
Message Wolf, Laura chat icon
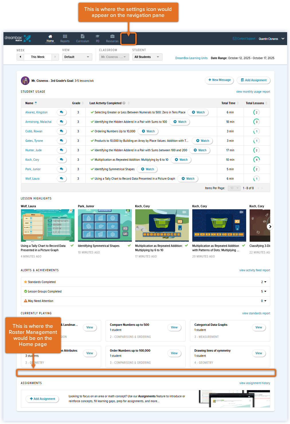click(x=62, y=179)
